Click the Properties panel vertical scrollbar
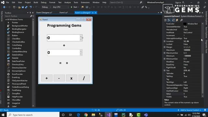The image size is (208, 117). (202, 73)
